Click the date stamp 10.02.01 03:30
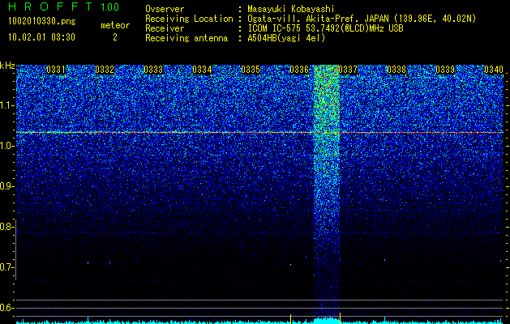The image size is (510, 324). pyautogui.click(x=41, y=37)
